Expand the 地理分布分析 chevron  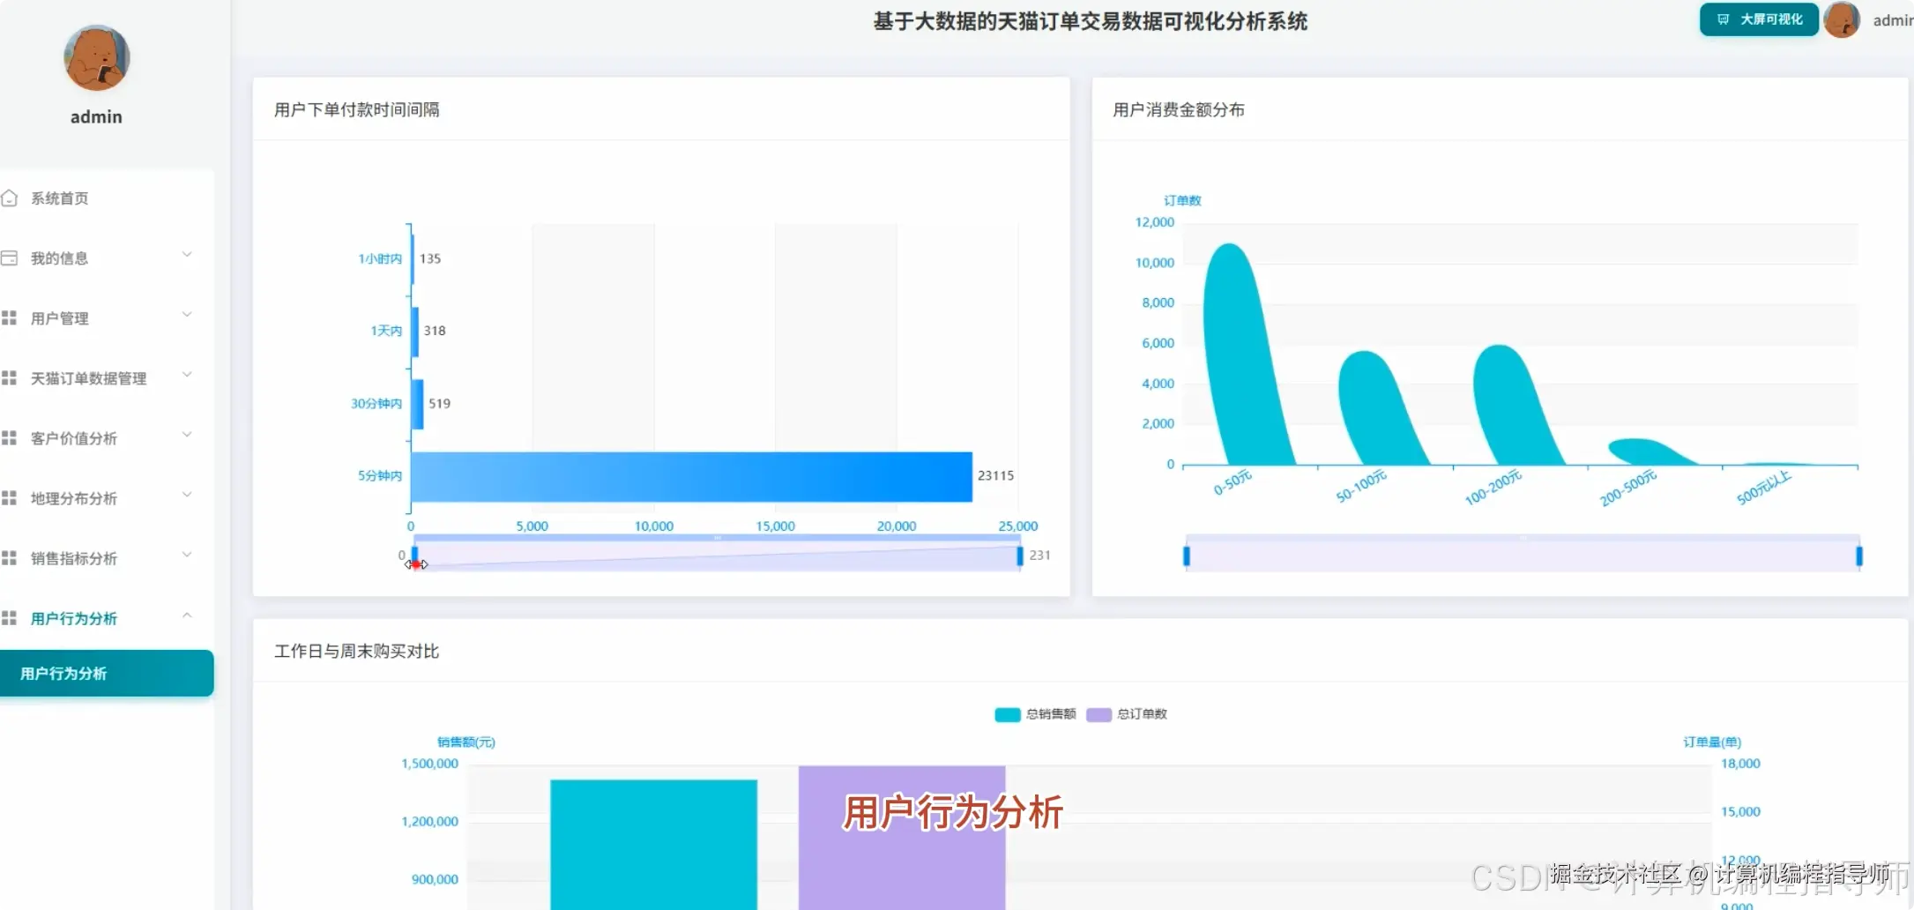click(187, 495)
